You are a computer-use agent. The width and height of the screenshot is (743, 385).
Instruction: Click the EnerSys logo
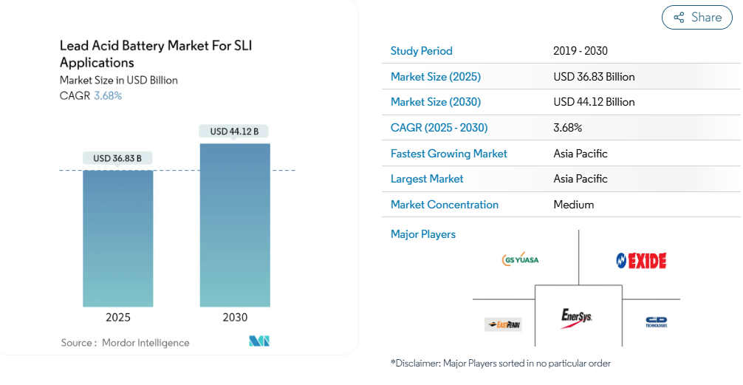pos(577,318)
